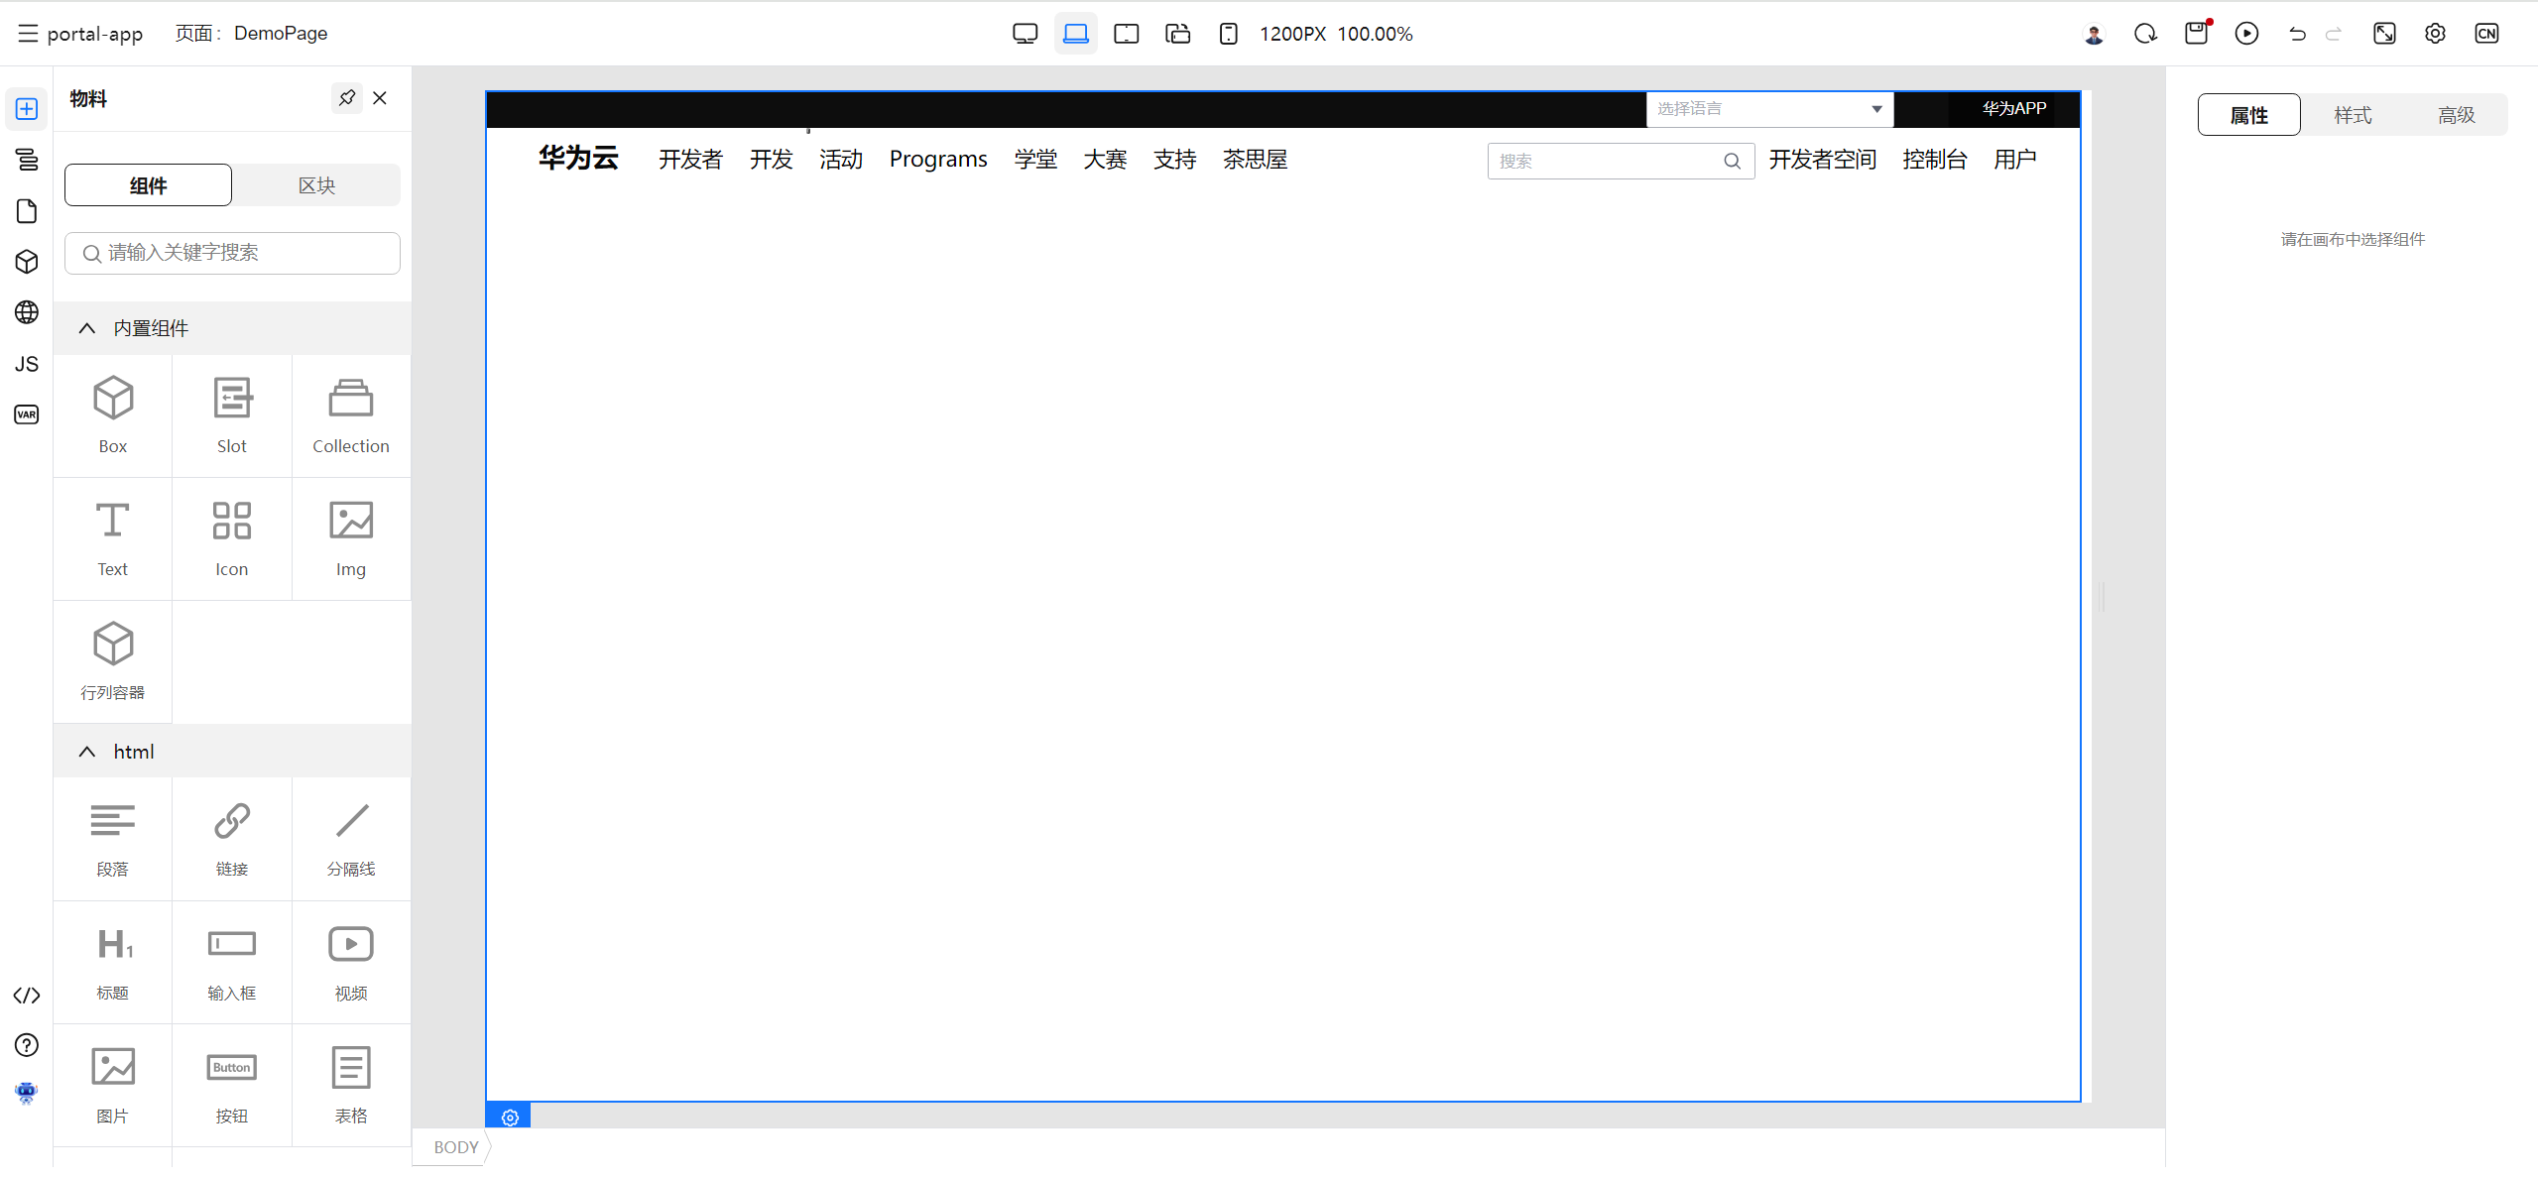Open the JS script panel
The width and height of the screenshot is (2538, 1178).
point(27,364)
